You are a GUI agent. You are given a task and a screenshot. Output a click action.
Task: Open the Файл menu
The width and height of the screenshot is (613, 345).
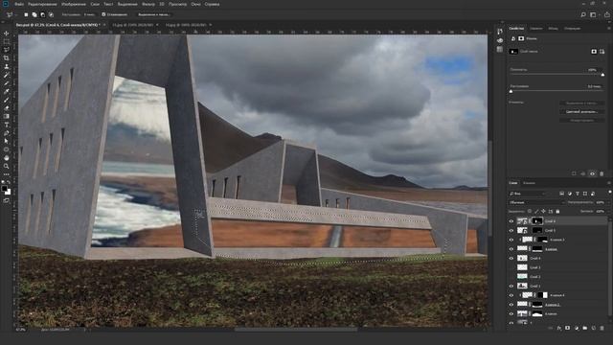pyautogui.click(x=19, y=4)
